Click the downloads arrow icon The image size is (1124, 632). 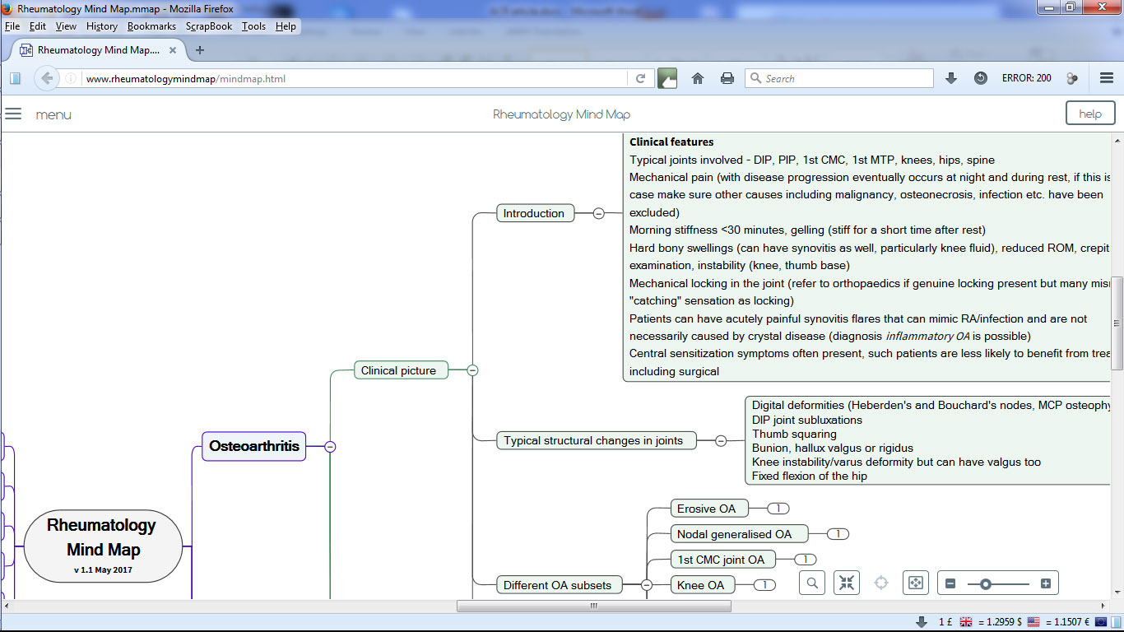[x=951, y=78]
